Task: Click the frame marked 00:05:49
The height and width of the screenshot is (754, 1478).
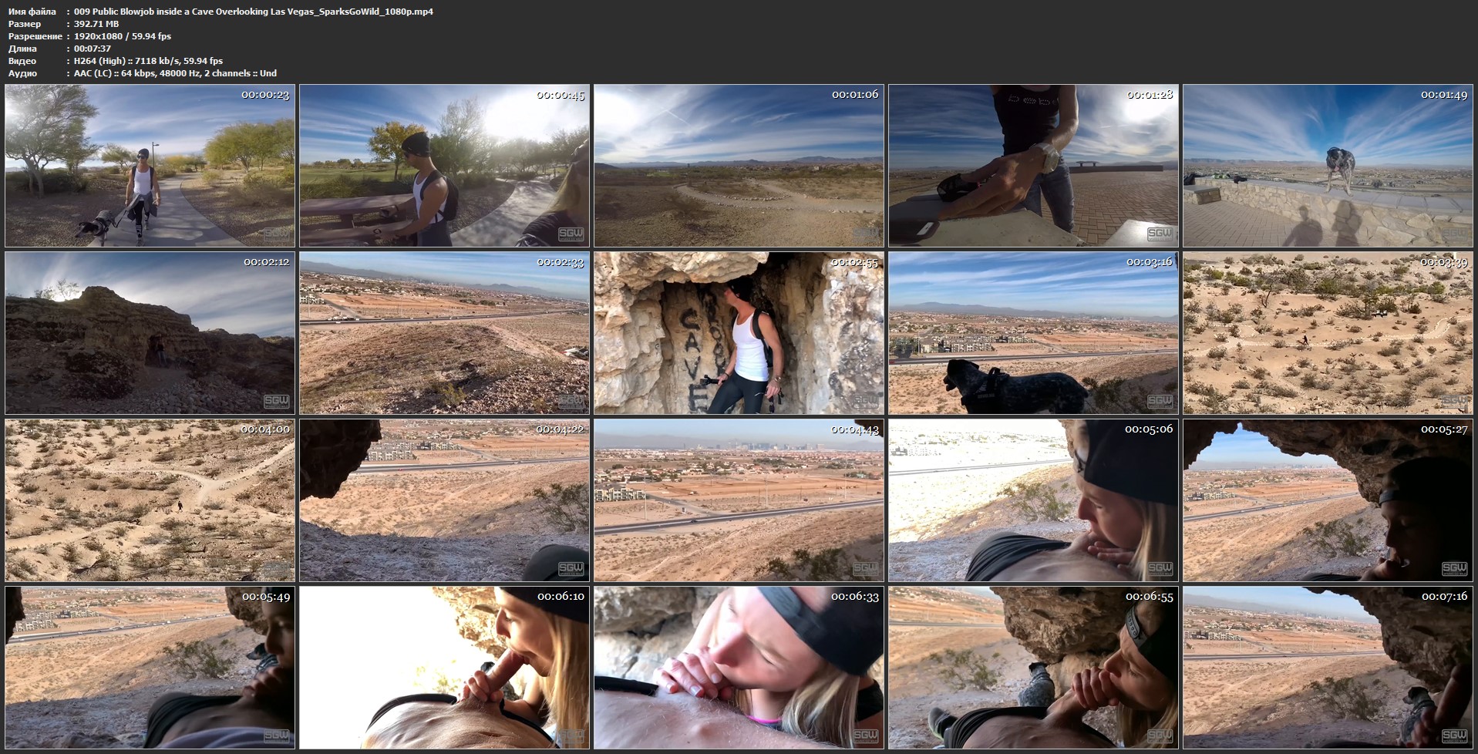Action: click(x=150, y=668)
